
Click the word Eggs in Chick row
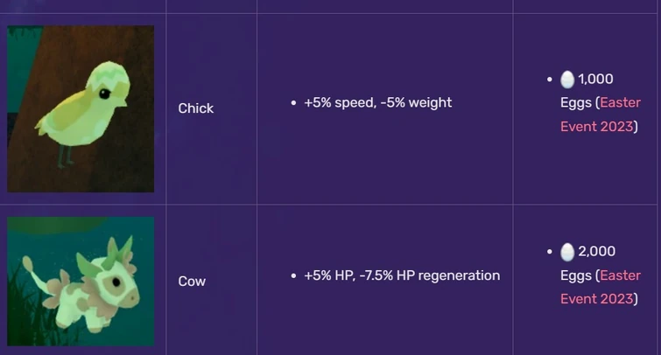pos(576,103)
